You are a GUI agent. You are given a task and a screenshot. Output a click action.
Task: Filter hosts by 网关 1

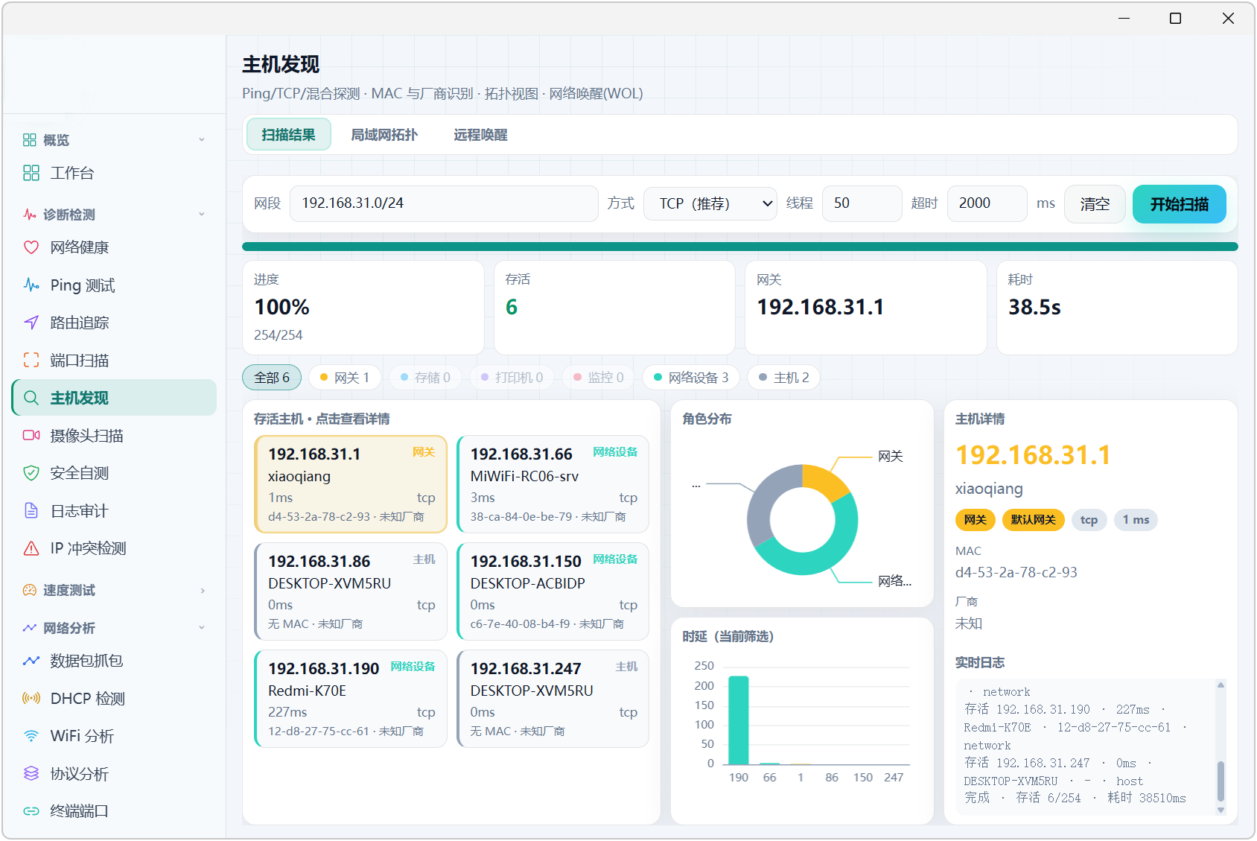(x=345, y=378)
